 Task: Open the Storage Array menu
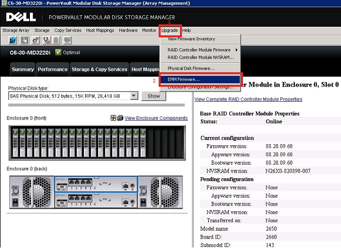(x=16, y=30)
